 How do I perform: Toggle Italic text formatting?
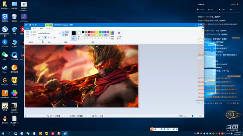(49, 37)
